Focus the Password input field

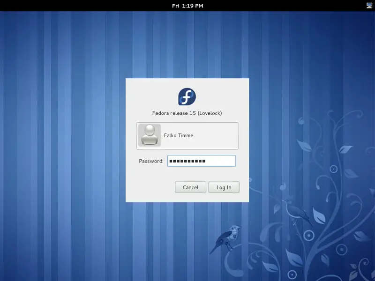[201, 161]
